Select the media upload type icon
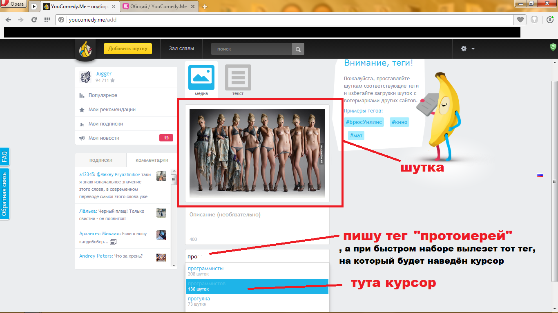 tap(201, 77)
